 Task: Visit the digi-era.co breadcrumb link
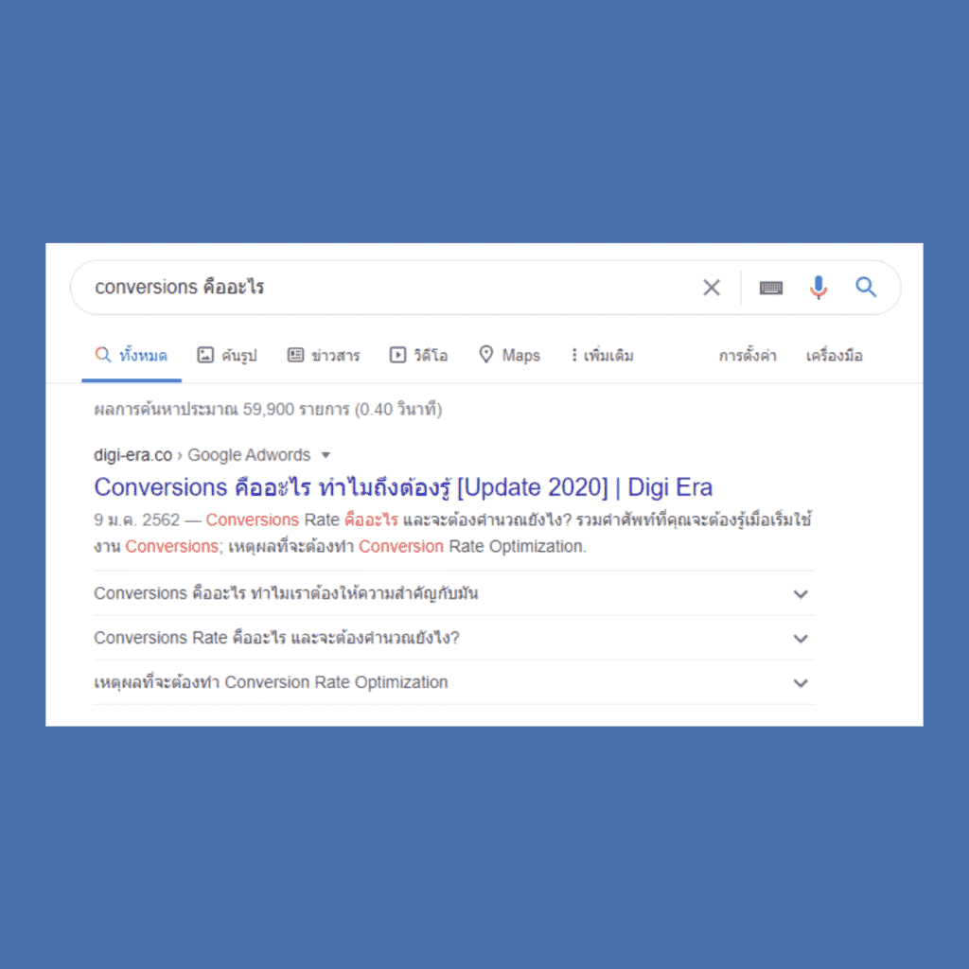point(132,454)
